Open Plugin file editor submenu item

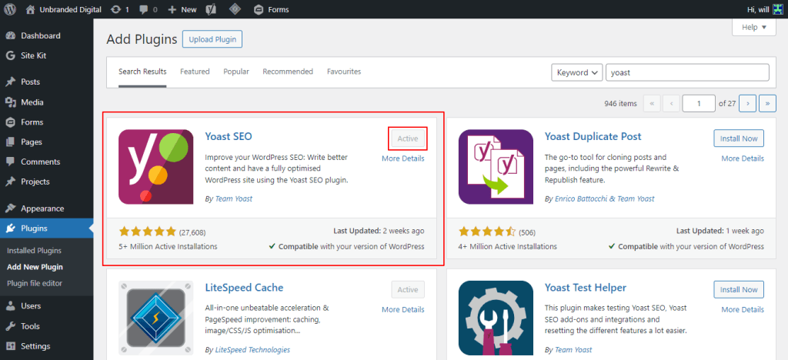(35, 283)
